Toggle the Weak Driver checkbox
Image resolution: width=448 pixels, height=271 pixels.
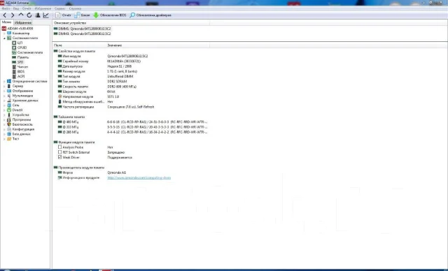click(x=59, y=157)
